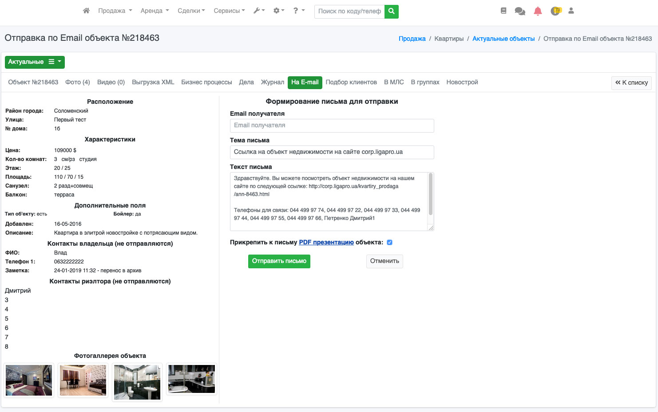Click the icon with the 73 badge
Screen dimensions: 658x412
point(555,11)
